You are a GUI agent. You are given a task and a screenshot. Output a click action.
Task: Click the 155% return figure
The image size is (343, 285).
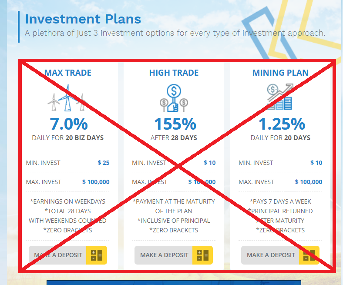point(175,124)
